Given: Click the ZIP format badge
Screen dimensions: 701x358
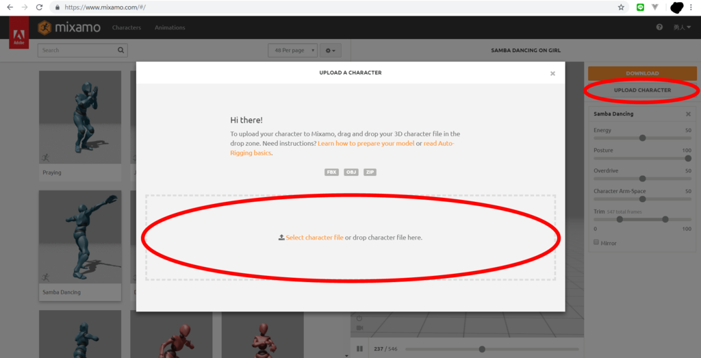Looking at the screenshot, I should coord(370,172).
